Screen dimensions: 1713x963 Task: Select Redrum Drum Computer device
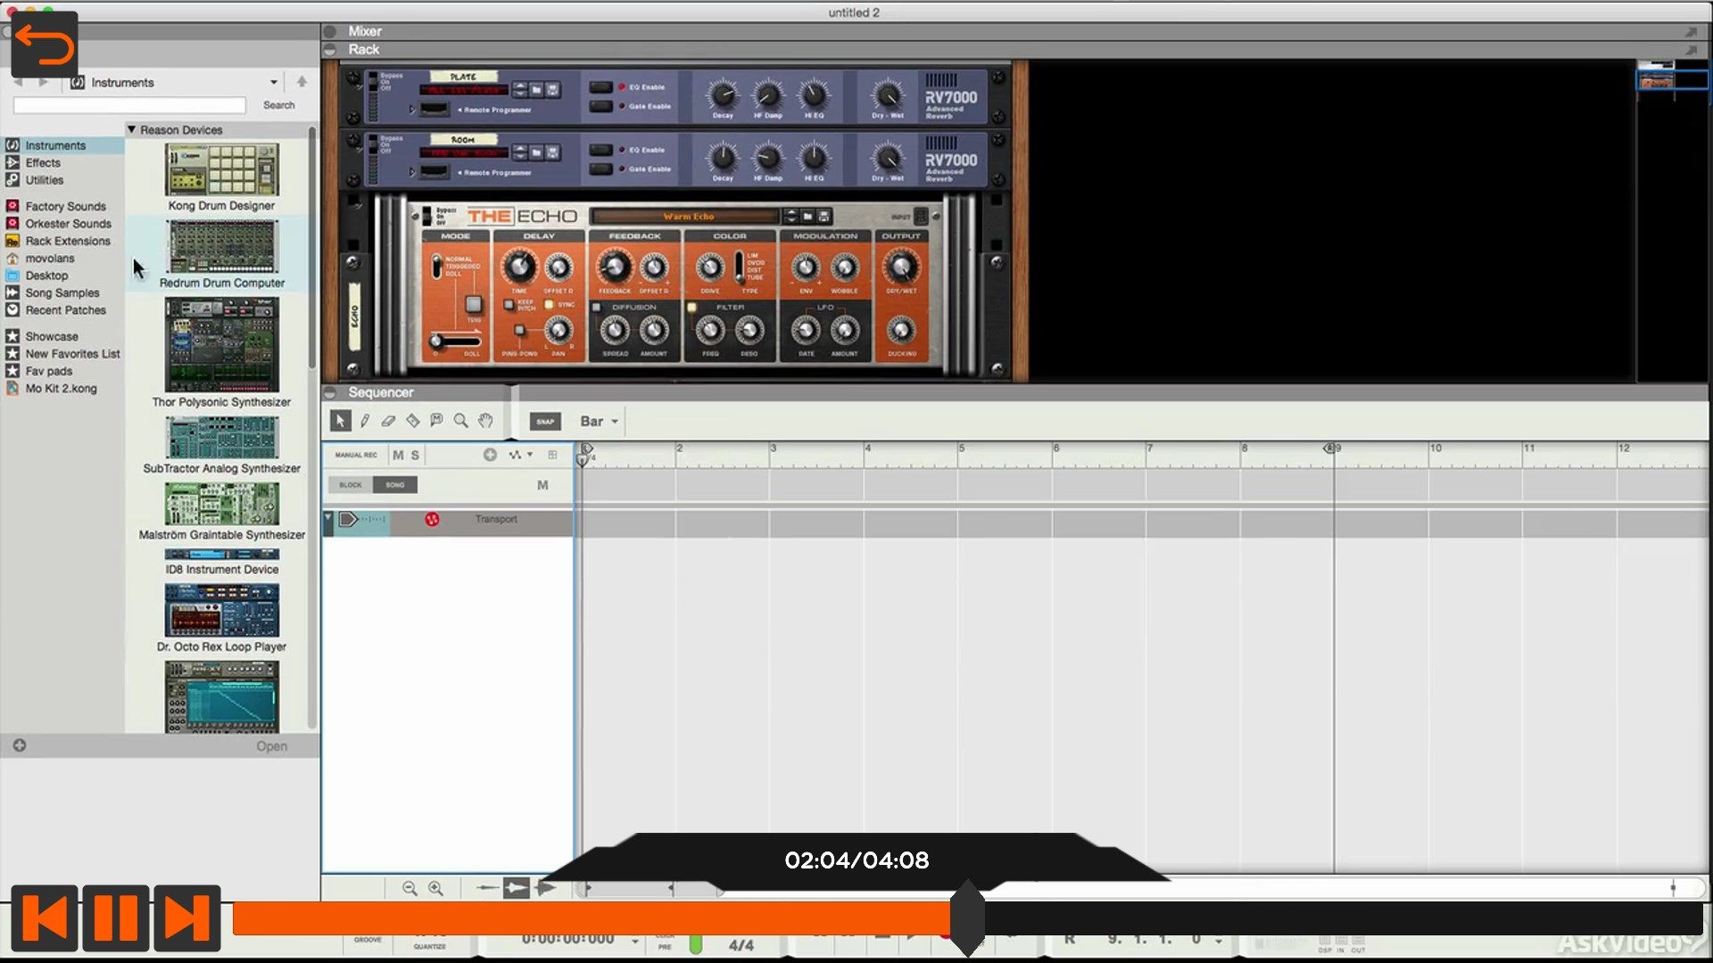tap(222, 254)
